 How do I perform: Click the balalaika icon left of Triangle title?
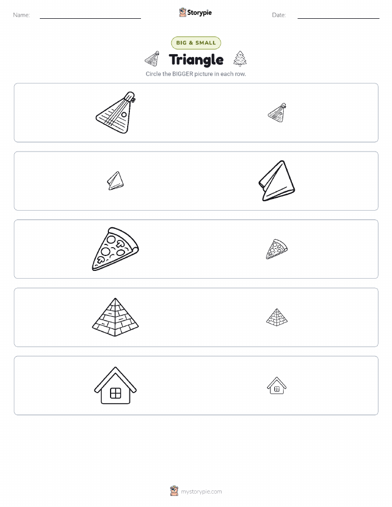pos(153,59)
